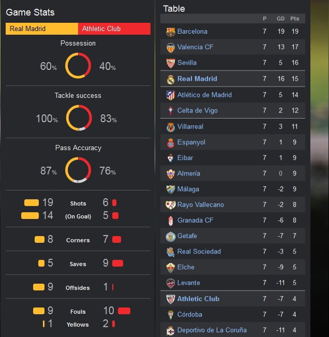Click the Levante club crest icon
Viewport: 329px width, 337px height.
[x=170, y=283]
